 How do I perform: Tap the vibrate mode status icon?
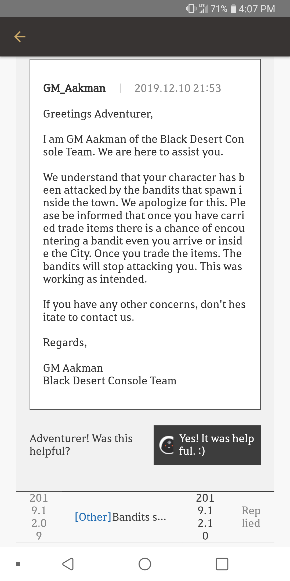(x=191, y=9)
